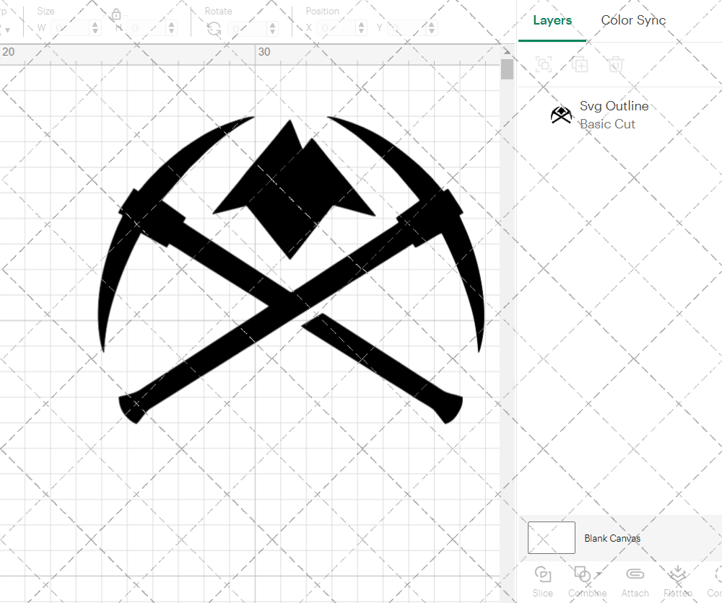Select the Layers tab

[x=552, y=20]
